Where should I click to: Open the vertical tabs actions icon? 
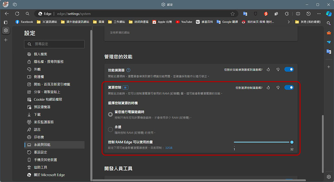6,22
